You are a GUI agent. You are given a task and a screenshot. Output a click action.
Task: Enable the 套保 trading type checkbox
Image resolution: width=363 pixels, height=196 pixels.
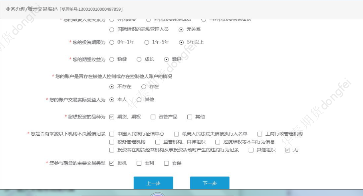click(167, 163)
